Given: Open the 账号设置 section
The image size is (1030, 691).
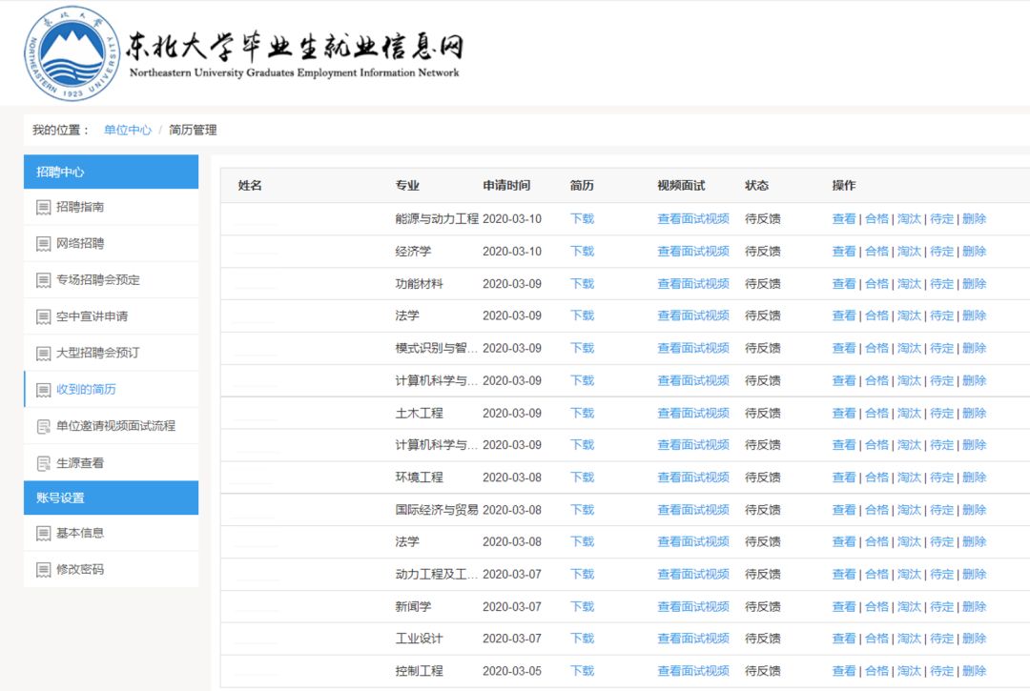Looking at the screenshot, I should [x=111, y=498].
